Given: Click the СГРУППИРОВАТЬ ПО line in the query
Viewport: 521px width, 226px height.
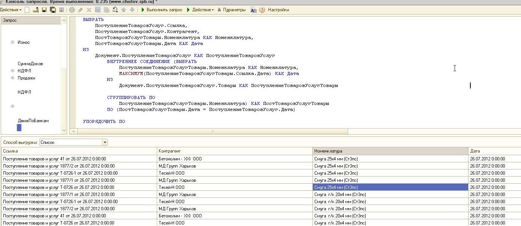Looking at the screenshot, I should click(131, 97).
